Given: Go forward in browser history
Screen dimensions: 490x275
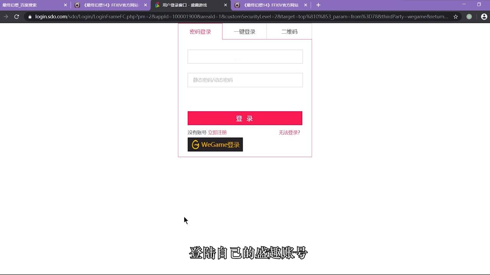Looking at the screenshot, I should 6,16.
